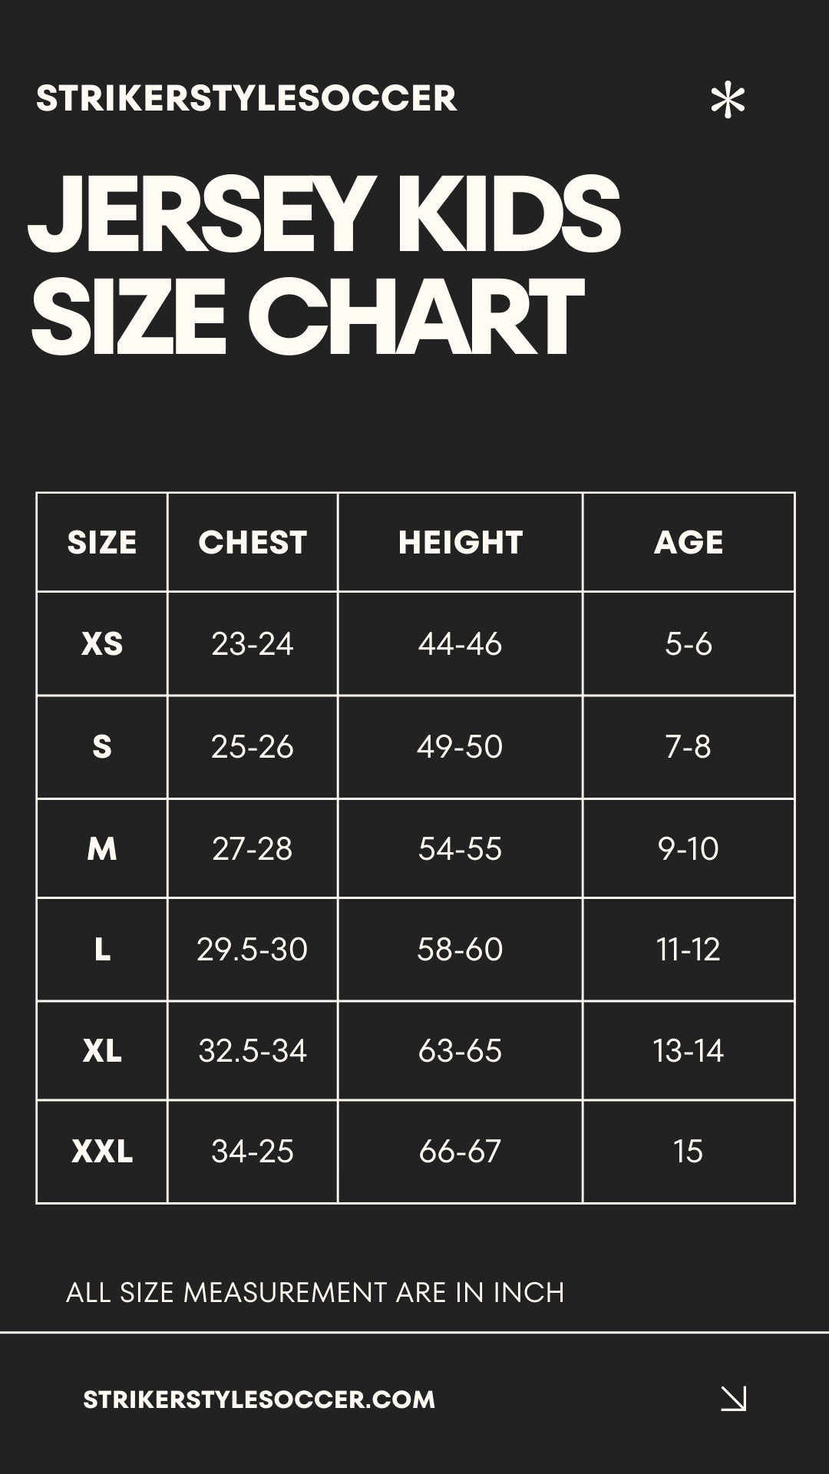
Task: Click the measurement note about inches
Action: [x=315, y=1293]
